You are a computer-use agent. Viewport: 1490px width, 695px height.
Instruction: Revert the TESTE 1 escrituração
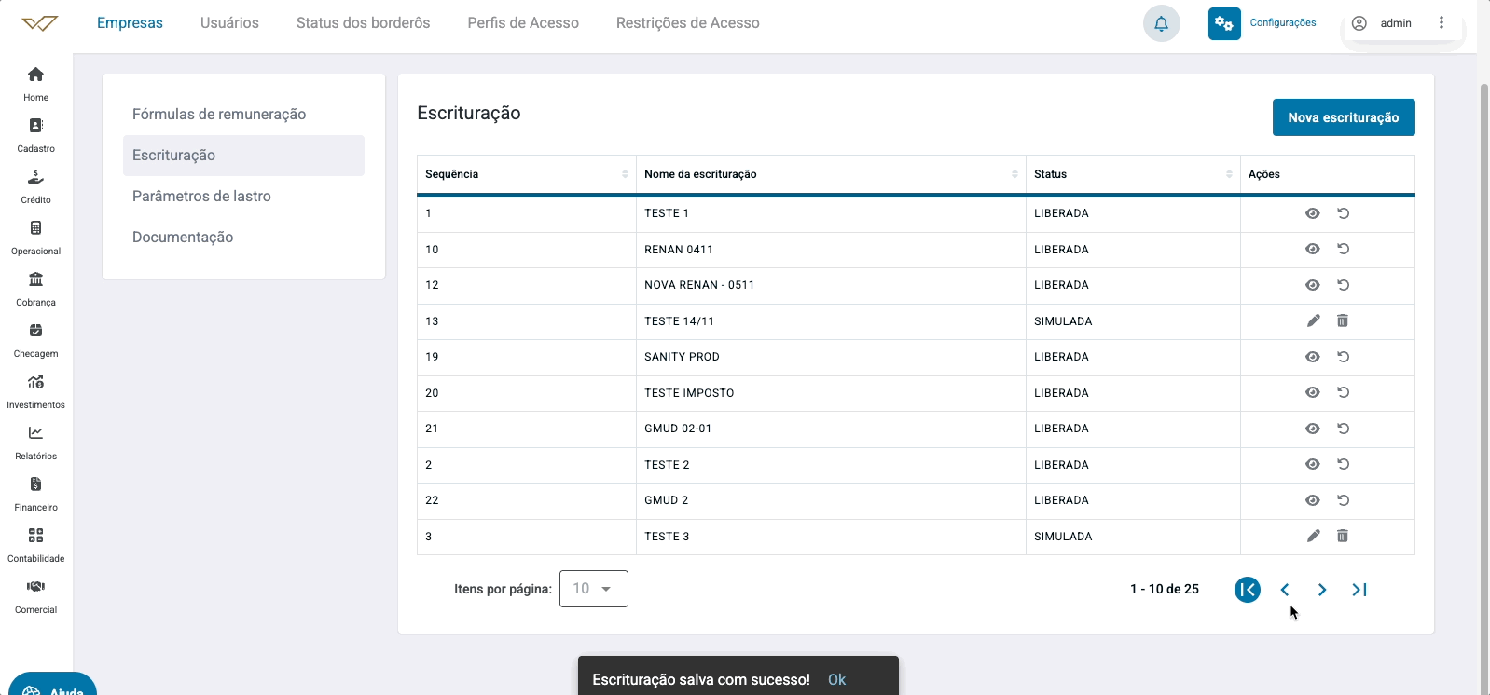pyautogui.click(x=1343, y=213)
